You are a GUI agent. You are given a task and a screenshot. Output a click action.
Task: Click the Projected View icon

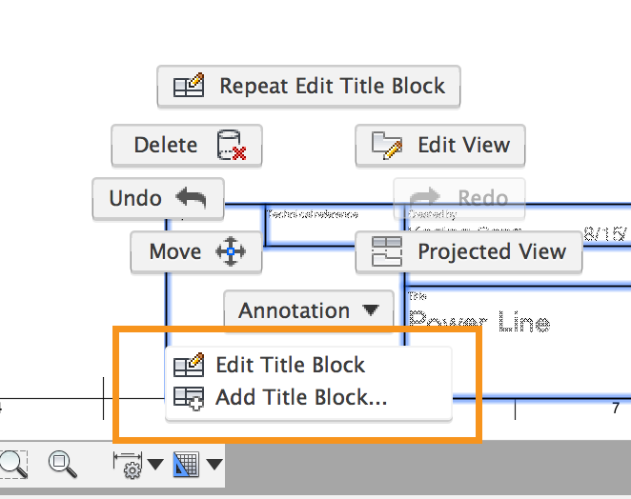[x=387, y=252]
